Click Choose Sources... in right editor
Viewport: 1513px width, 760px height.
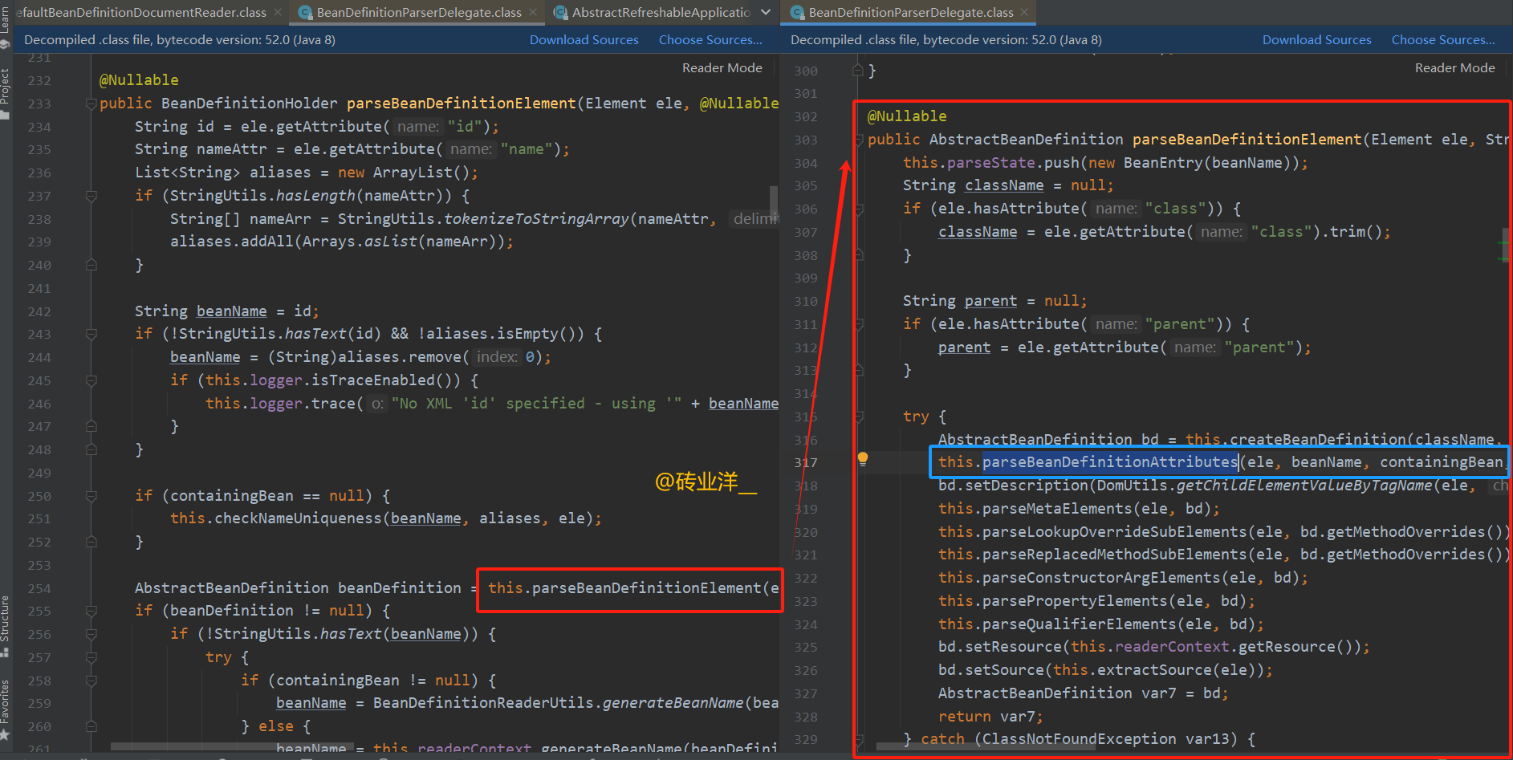(1443, 40)
